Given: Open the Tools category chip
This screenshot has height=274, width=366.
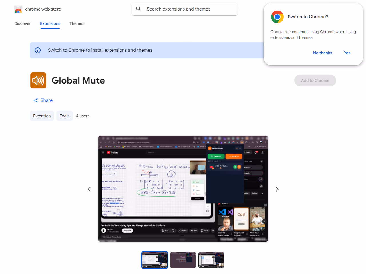Looking at the screenshot, I should click(x=65, y=116).
